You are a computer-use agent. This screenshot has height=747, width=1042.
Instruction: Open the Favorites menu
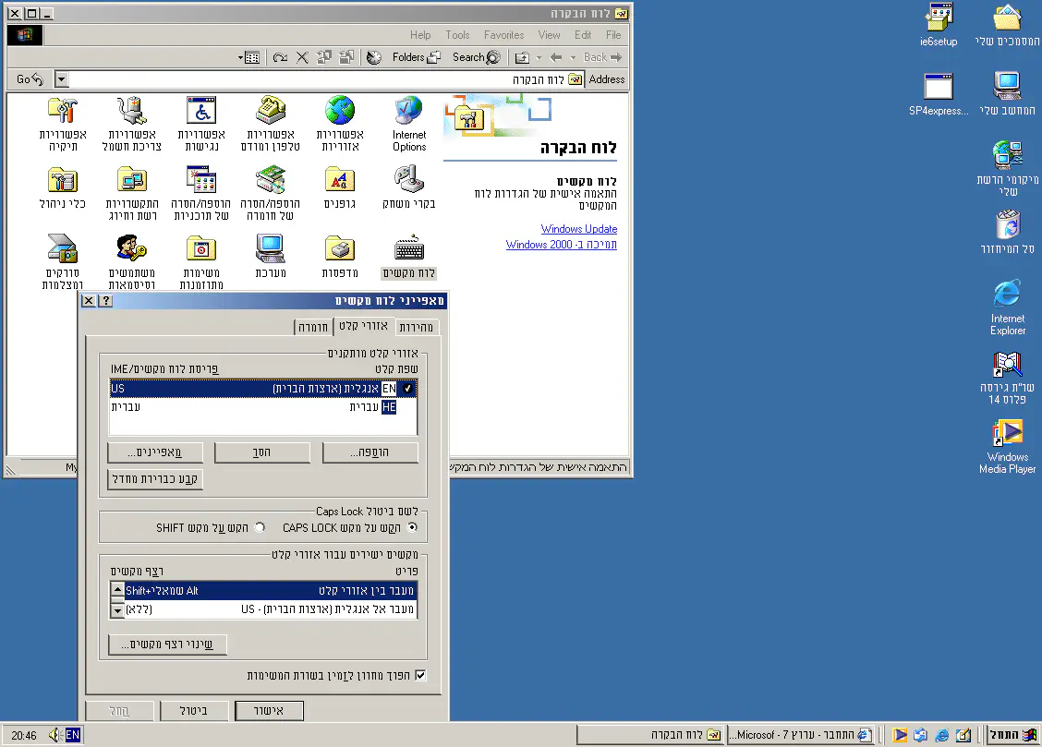click(x=503, y=35)
